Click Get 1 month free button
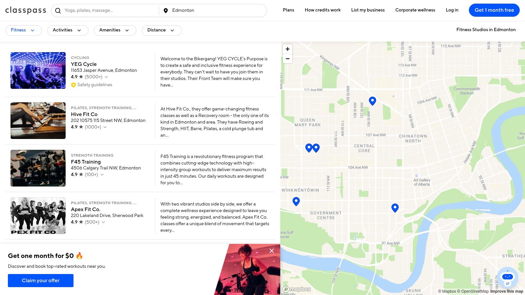The height and width of the screenshot is (295, 525). 494,10
